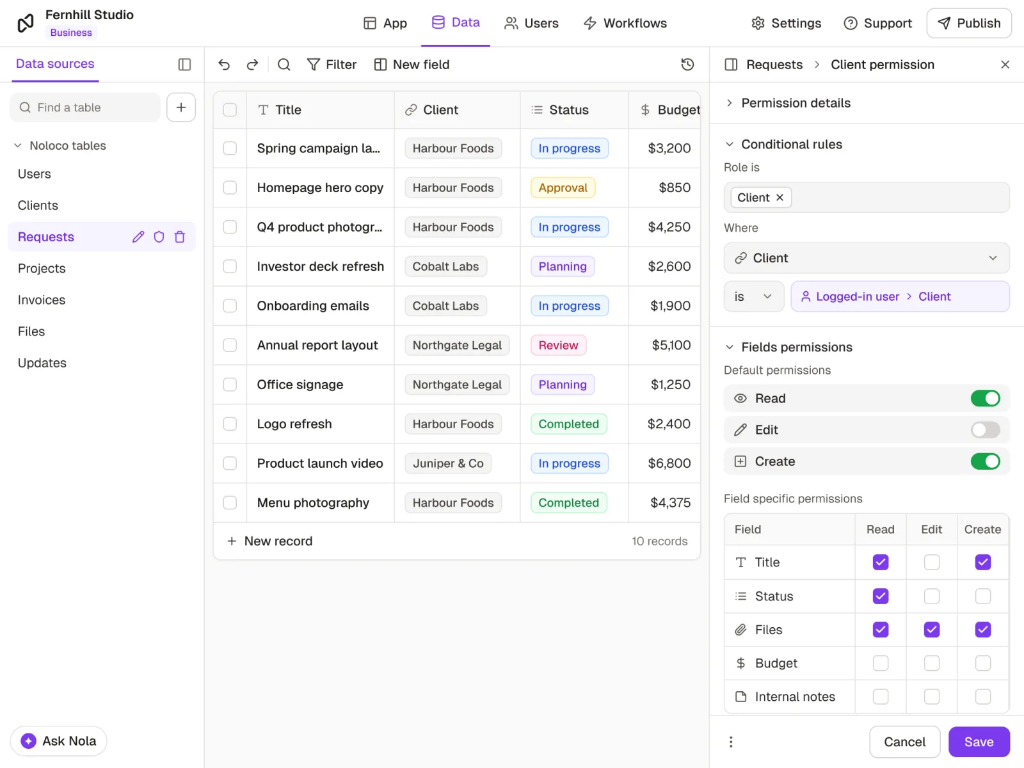Expand the Permission details section
The image size is (1024, 768).
[787, 103]
